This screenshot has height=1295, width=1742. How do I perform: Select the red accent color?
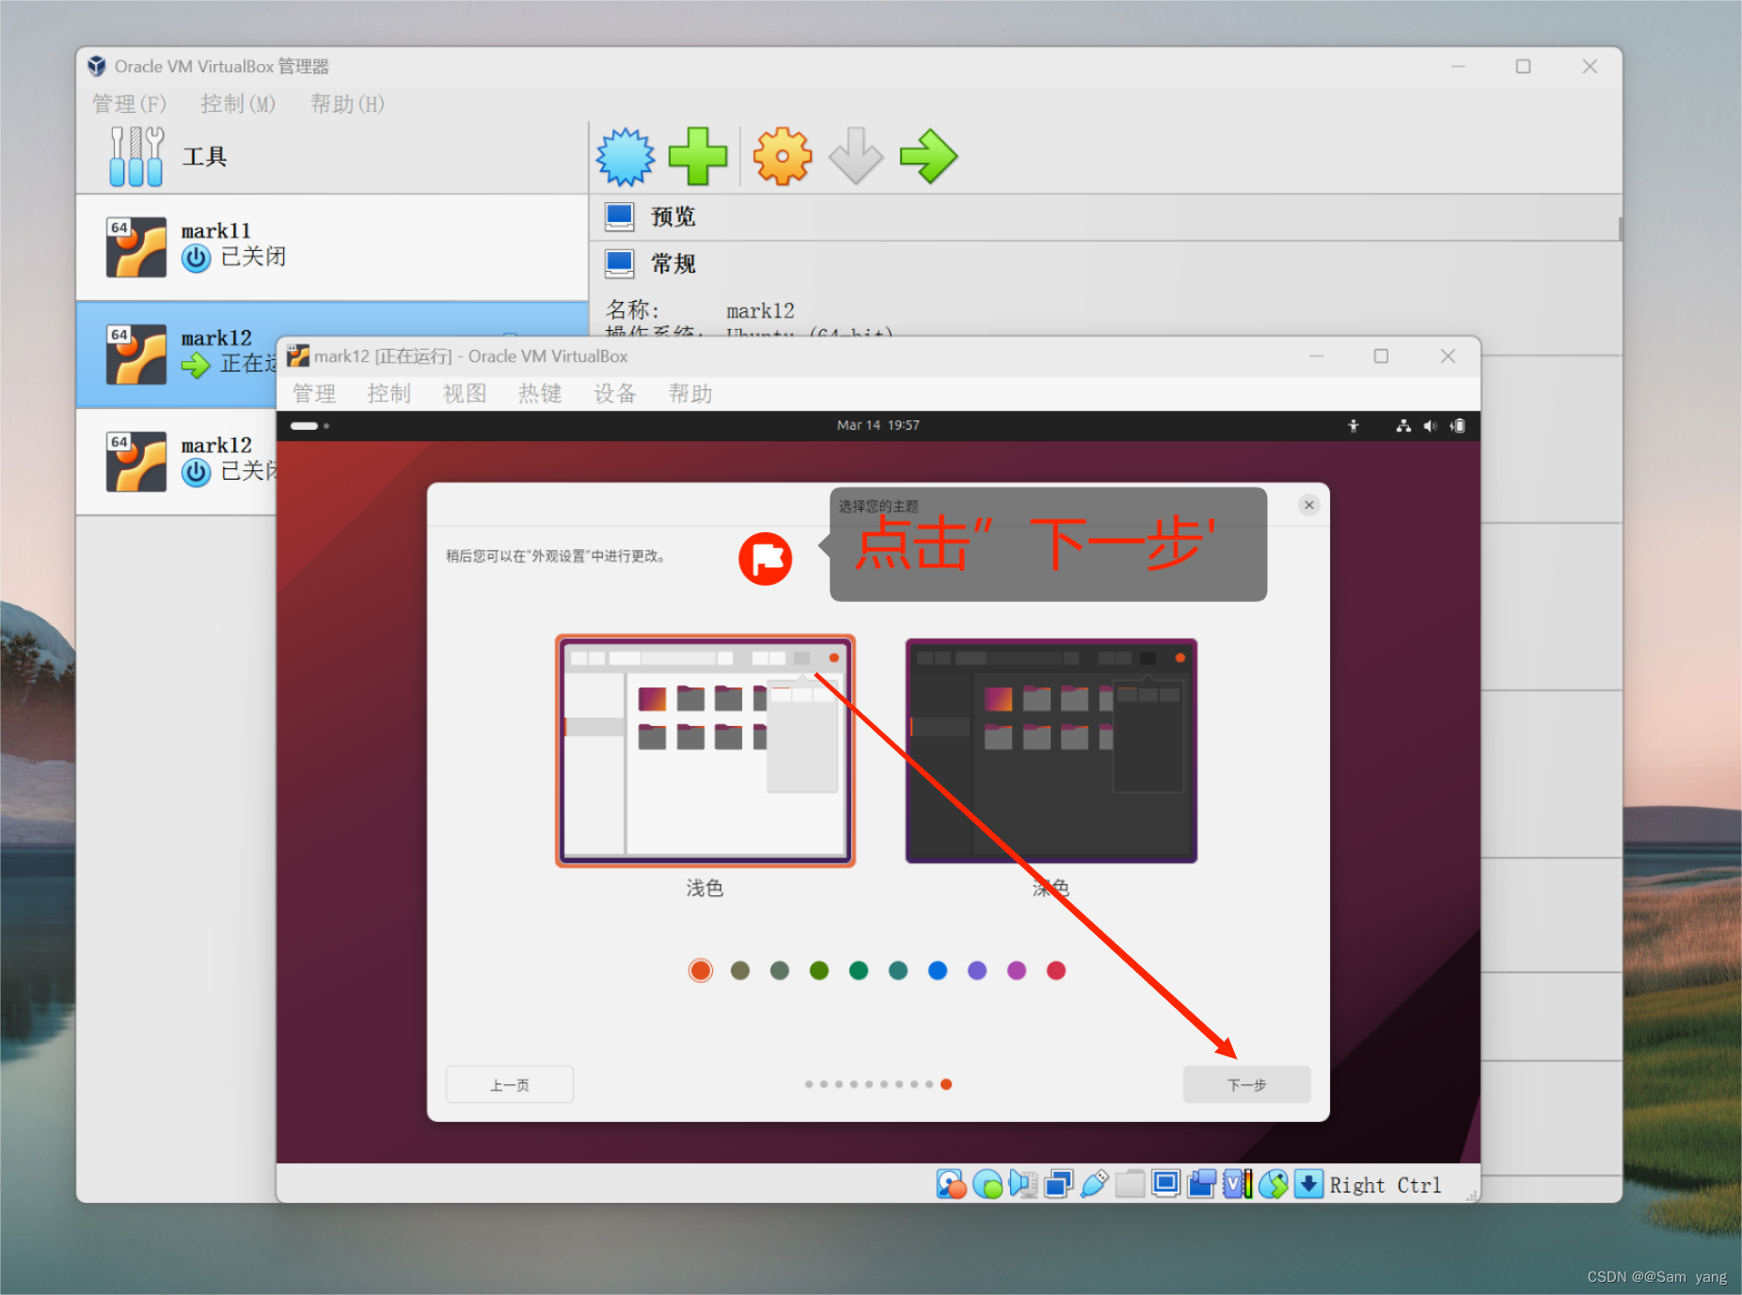[x=1056, y=971]
